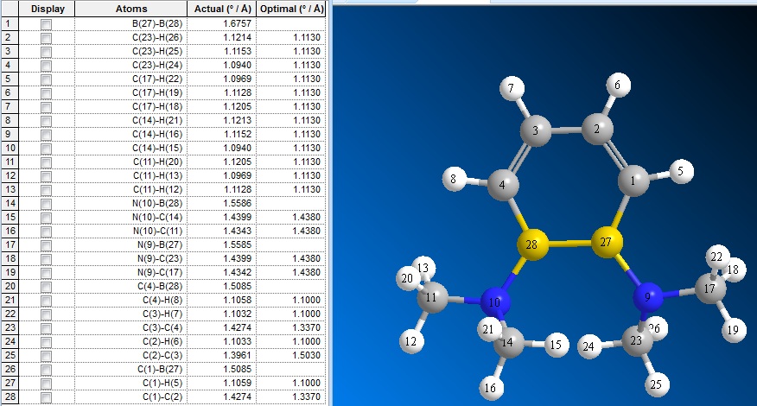Click hydrogen atom 25

657,384
